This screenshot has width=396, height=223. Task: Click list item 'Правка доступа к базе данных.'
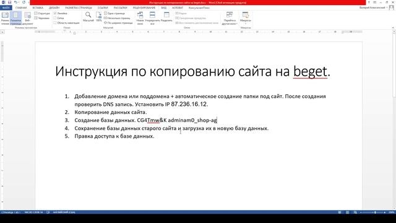pos(114,136)
